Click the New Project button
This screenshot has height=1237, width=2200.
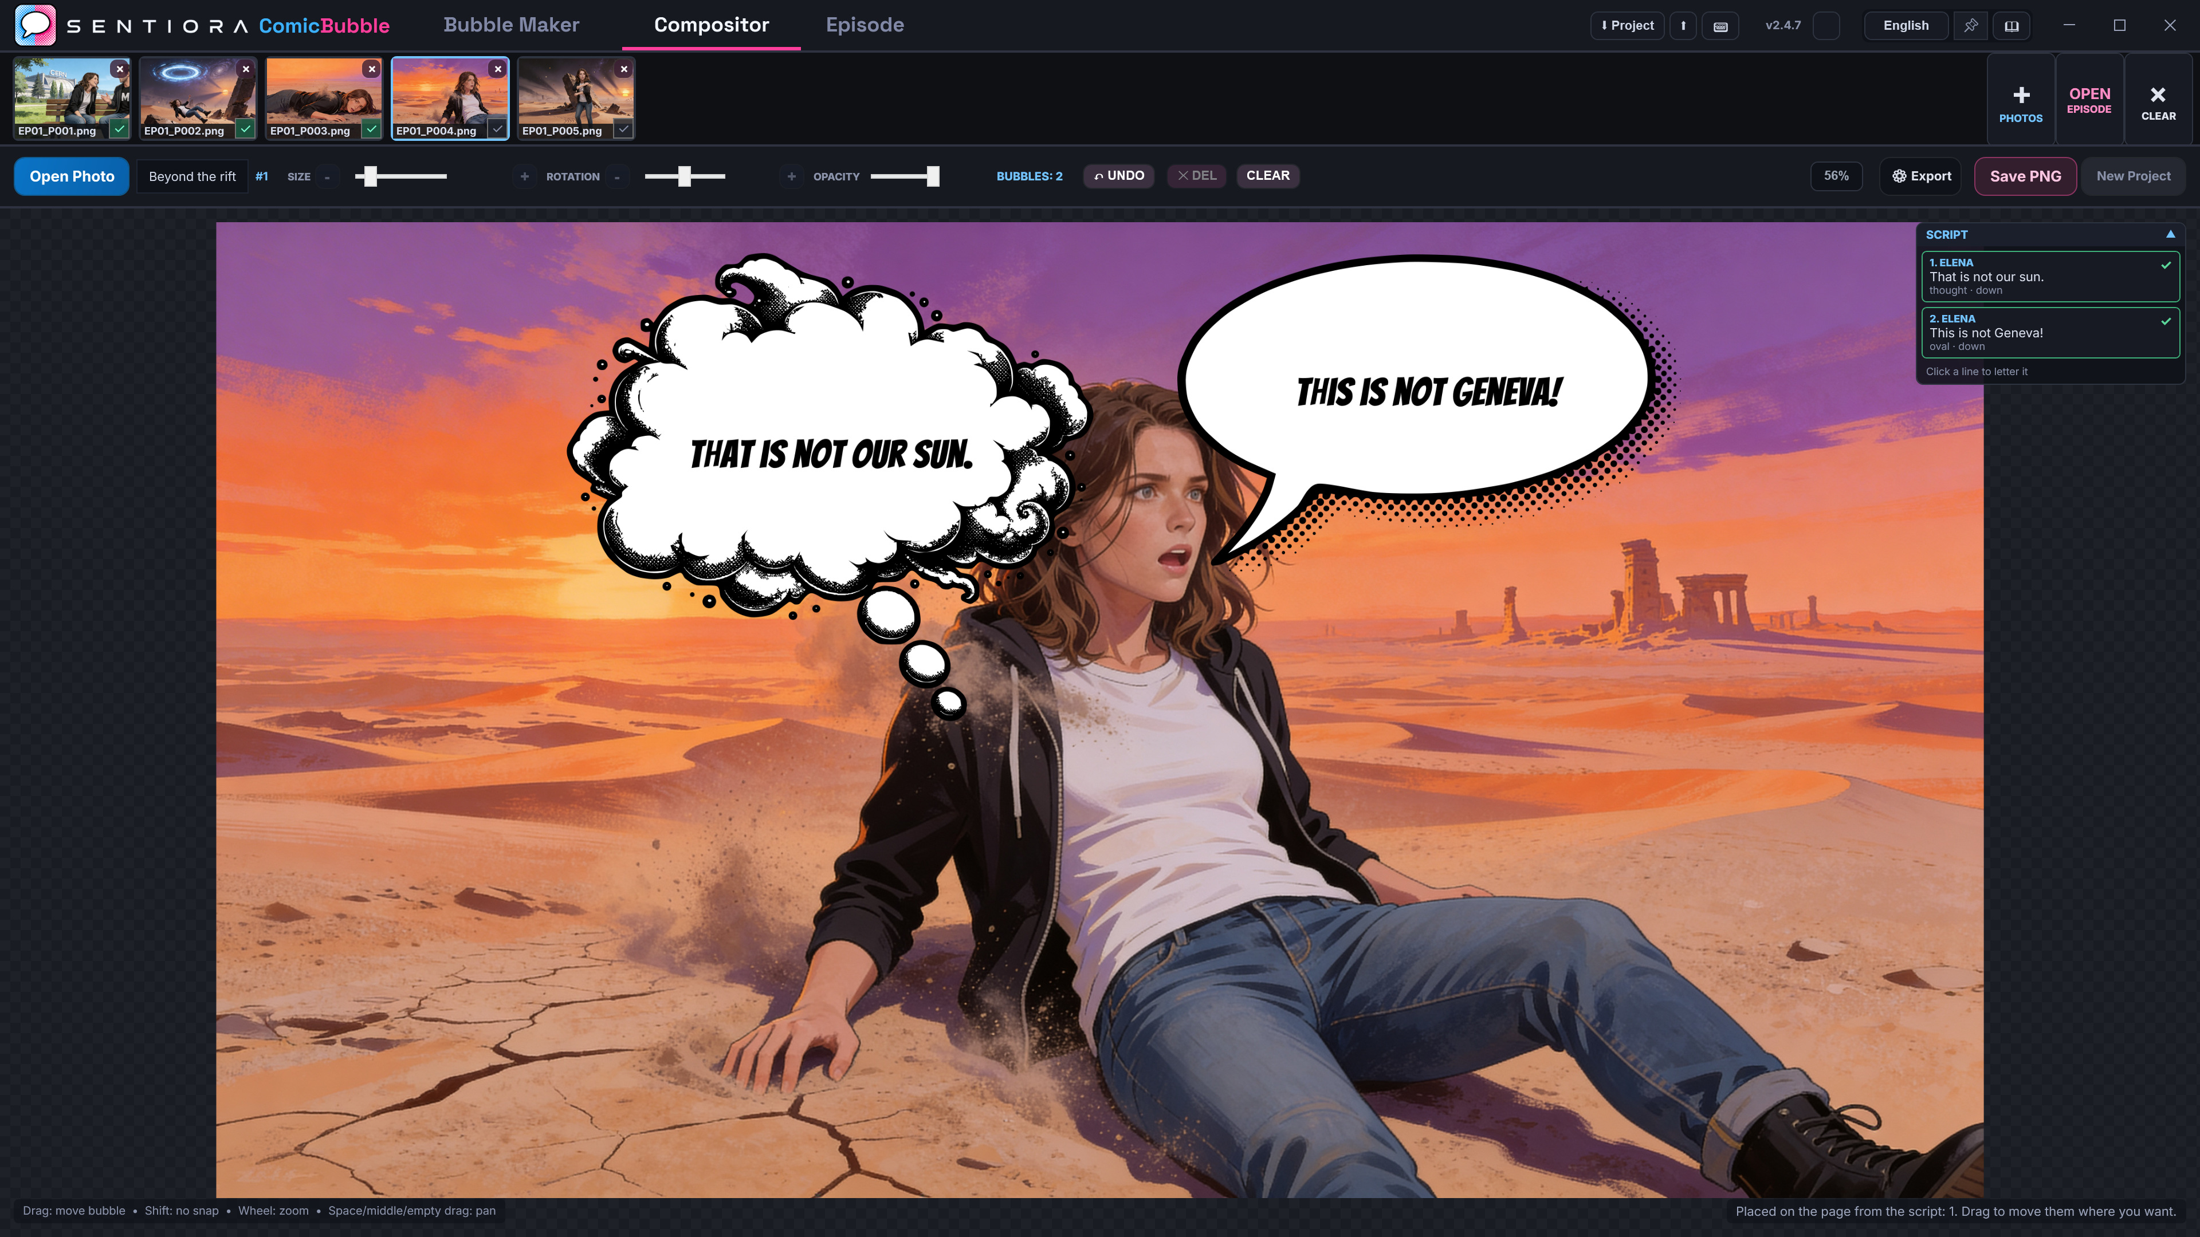2132,177
